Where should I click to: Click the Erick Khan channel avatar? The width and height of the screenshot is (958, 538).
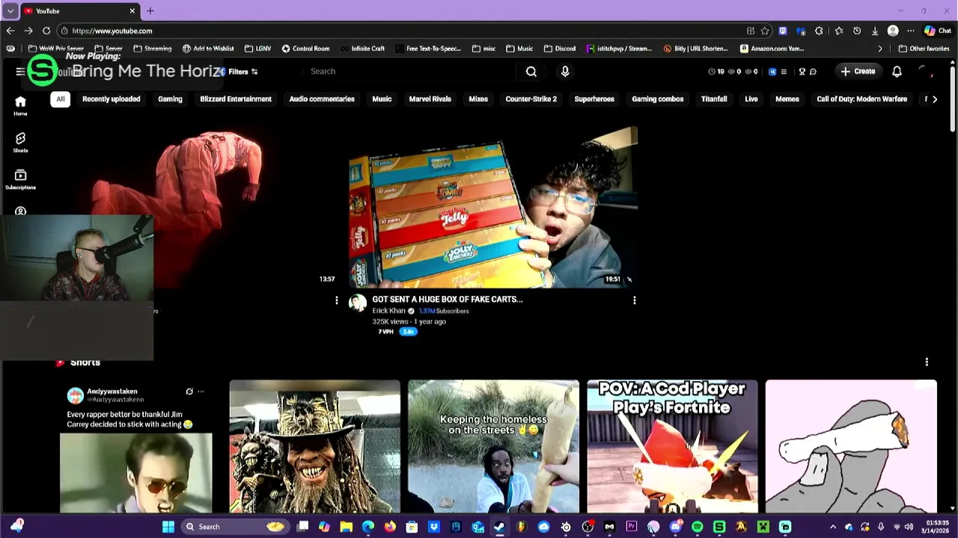tap(358, 303)
